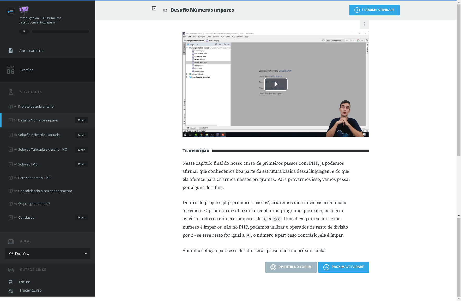The height and width of the screenshot is (301, 461).
Task: Click the bottom Próxima Atividade button
Action: pyautogui.click(x=343, y=267)
